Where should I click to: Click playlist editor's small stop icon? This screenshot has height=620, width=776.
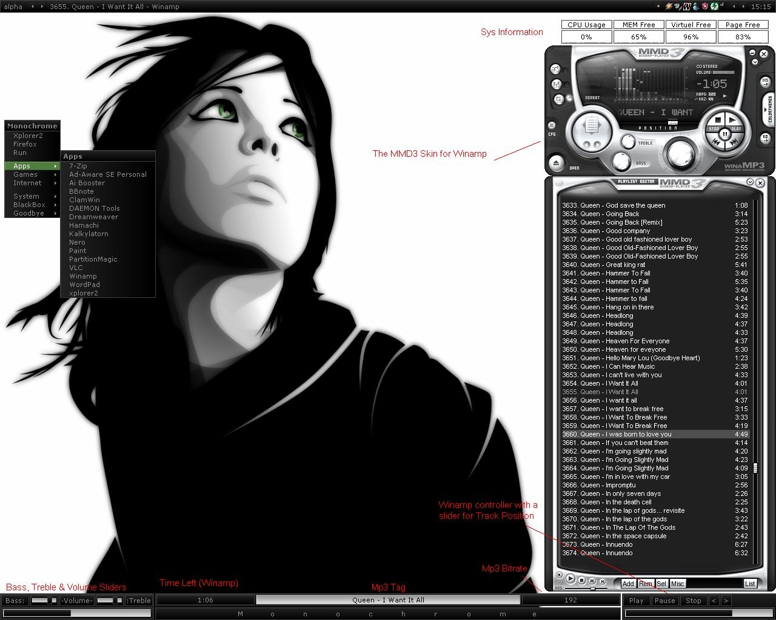point(581,580)
